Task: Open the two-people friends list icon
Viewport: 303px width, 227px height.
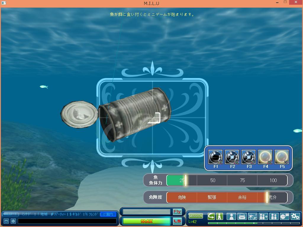Action: click(x=274, y=216)
